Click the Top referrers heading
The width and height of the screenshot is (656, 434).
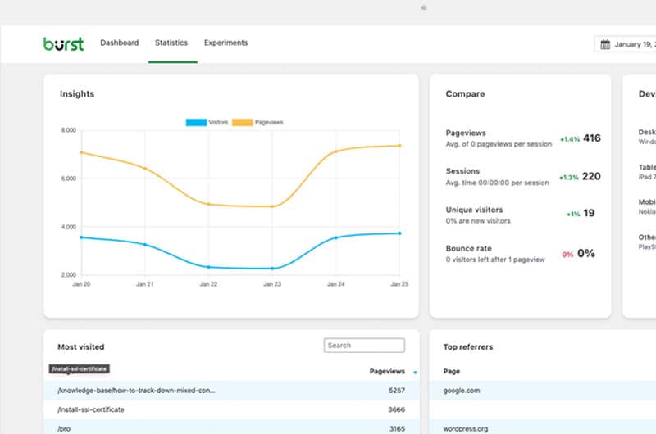point(468,346)
